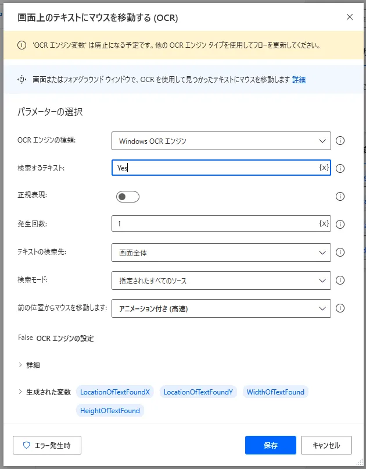Click the 保存 button
The image size is (366, 469).
tap(271, 445)
